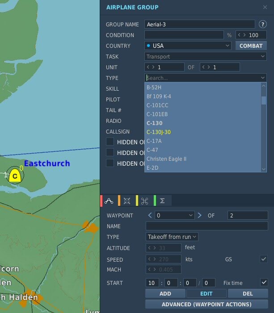The width and height of the screenshot is (274, 313).
Task: Open the group name help icon
Action: (263, 25)
